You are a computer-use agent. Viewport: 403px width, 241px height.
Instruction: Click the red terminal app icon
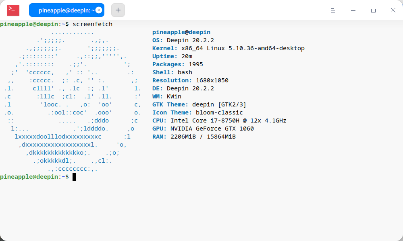pyautogui.click(x=13, y=10)
